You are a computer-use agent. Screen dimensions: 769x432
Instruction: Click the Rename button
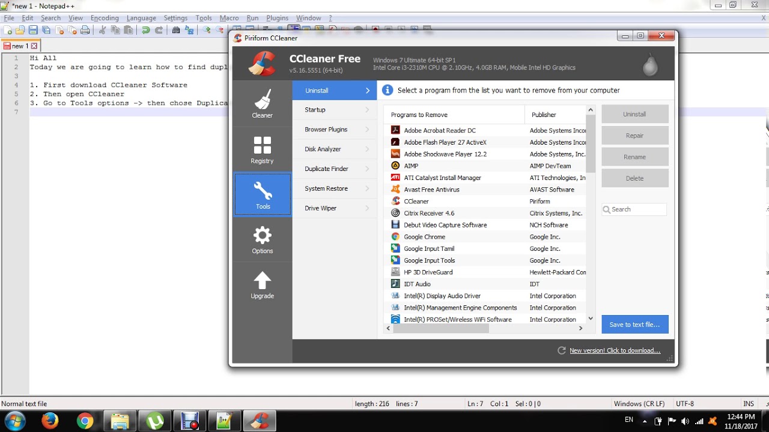[634, 157]
